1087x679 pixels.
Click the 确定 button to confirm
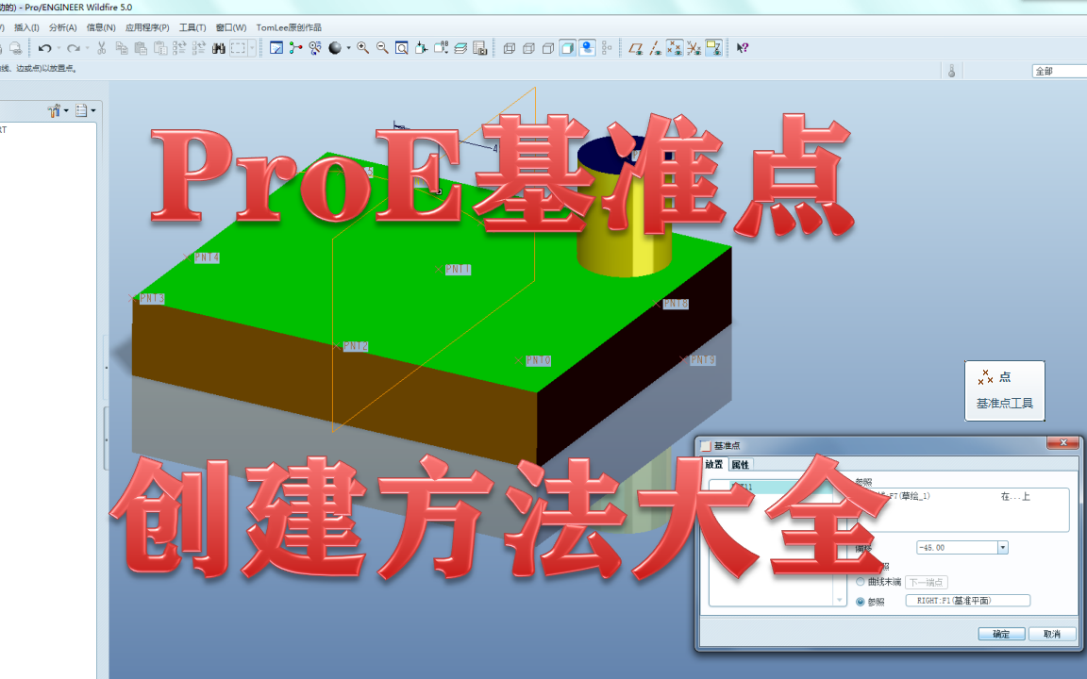(x=1001, y=633)
